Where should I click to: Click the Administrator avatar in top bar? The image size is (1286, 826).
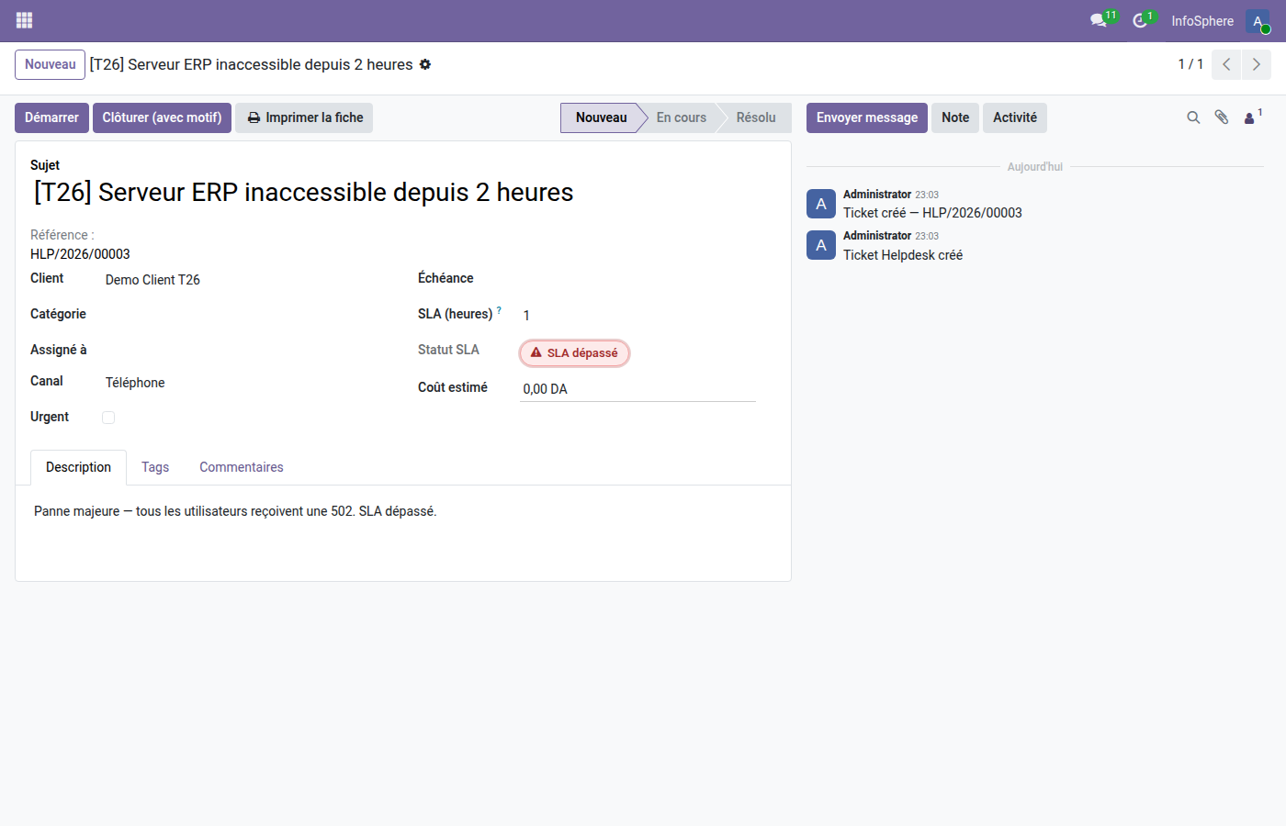click(1258, 20)
